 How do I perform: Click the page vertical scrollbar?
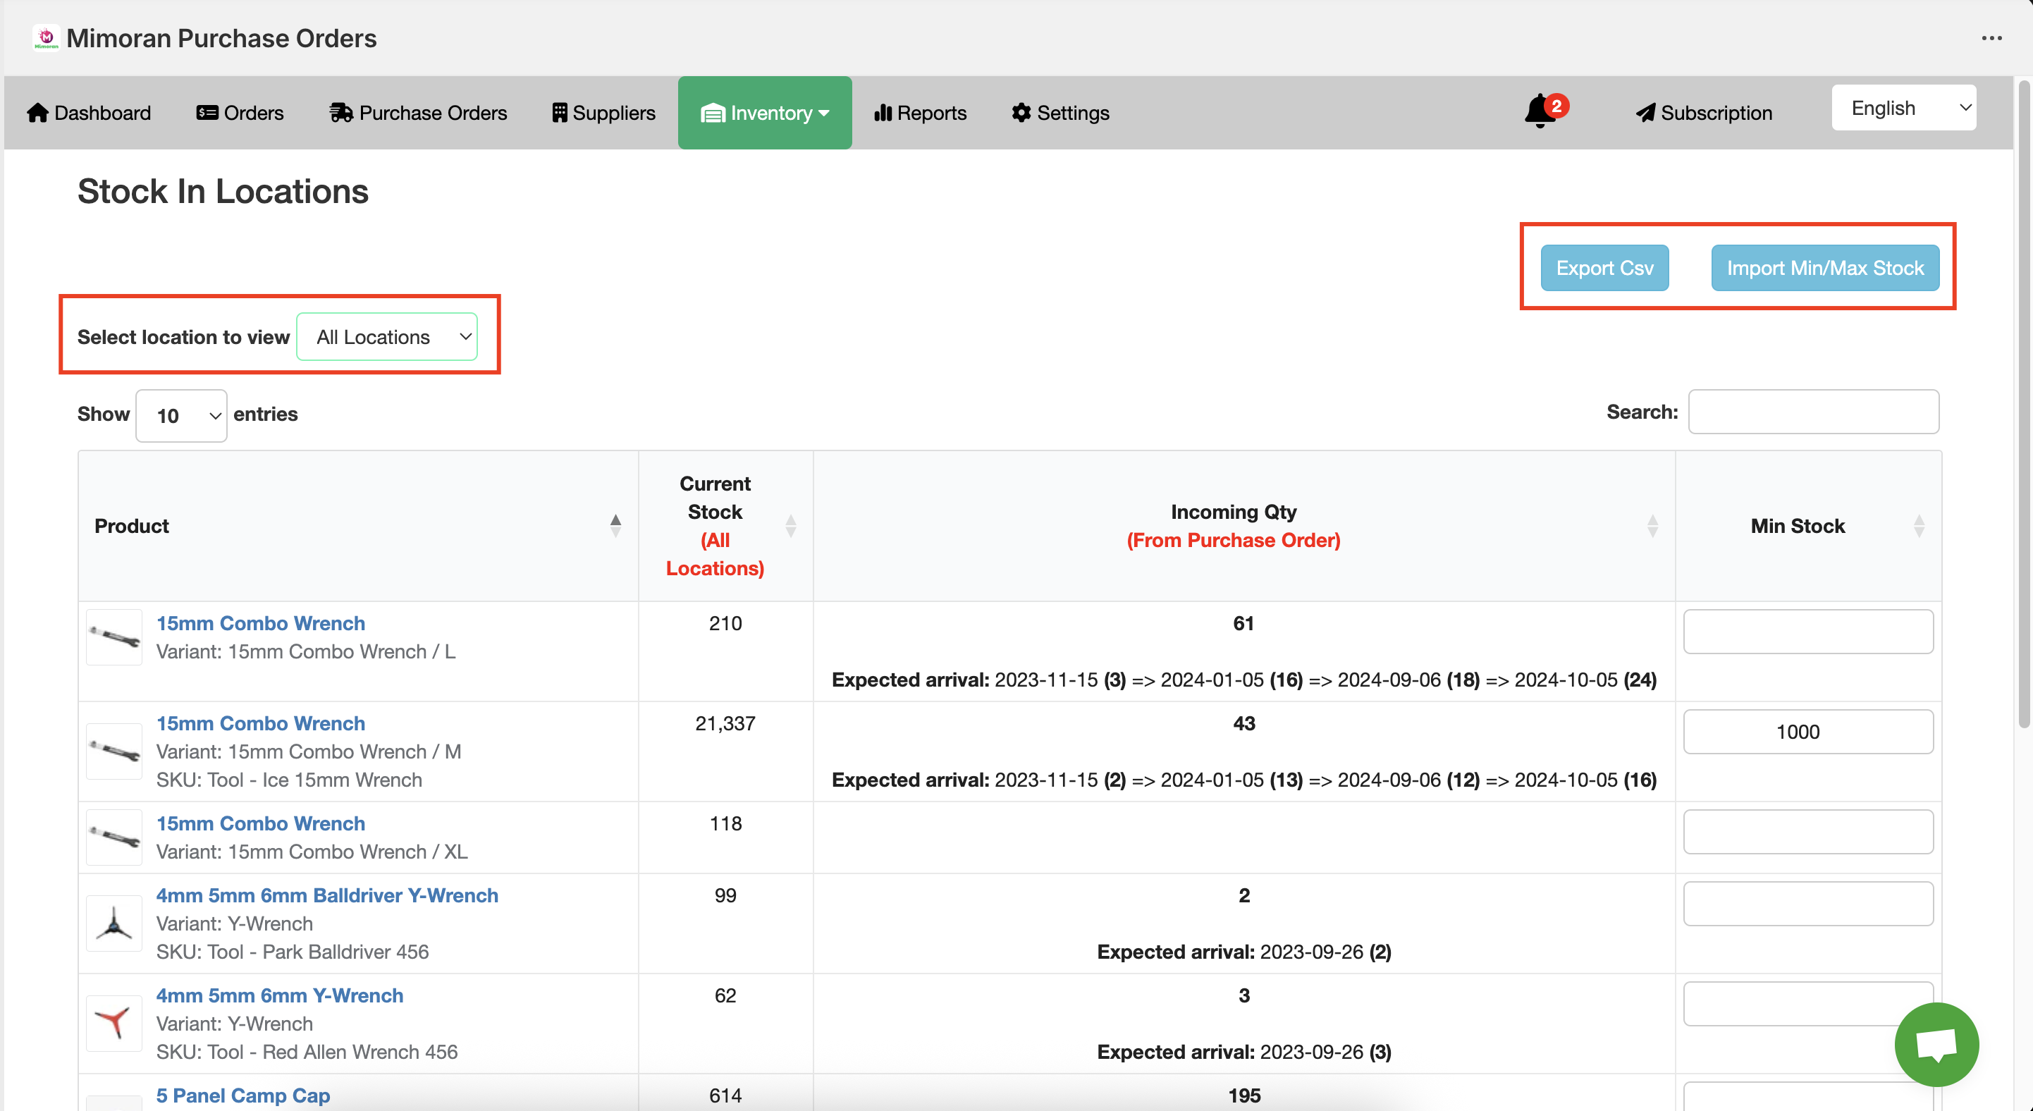coord(2025,403)
